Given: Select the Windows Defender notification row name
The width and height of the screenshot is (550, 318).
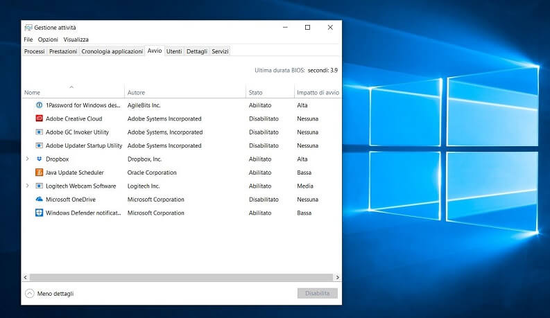Looking at the screenshot, I should point(83,213).
